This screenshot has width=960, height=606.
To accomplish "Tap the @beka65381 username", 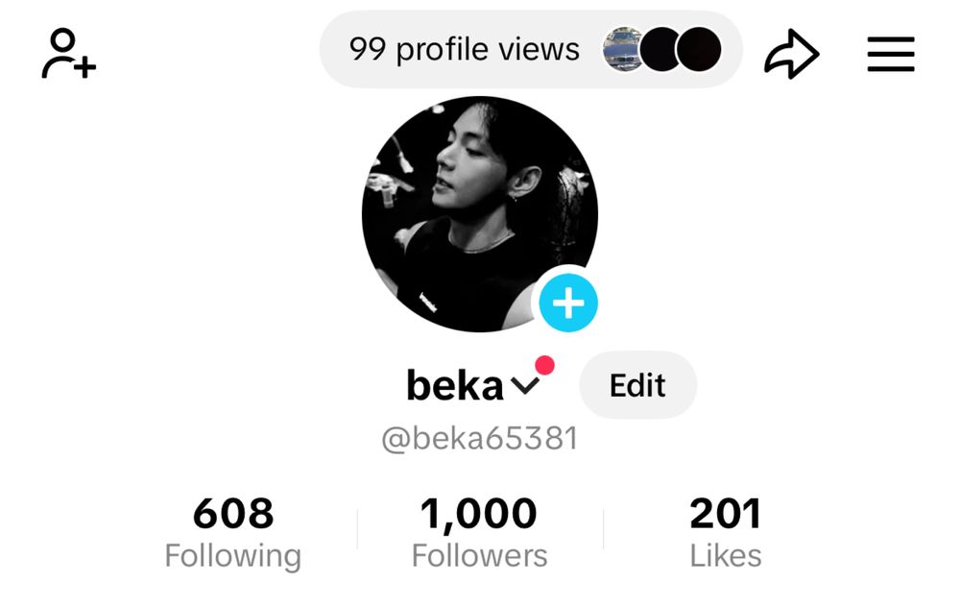I will point(479,439).
